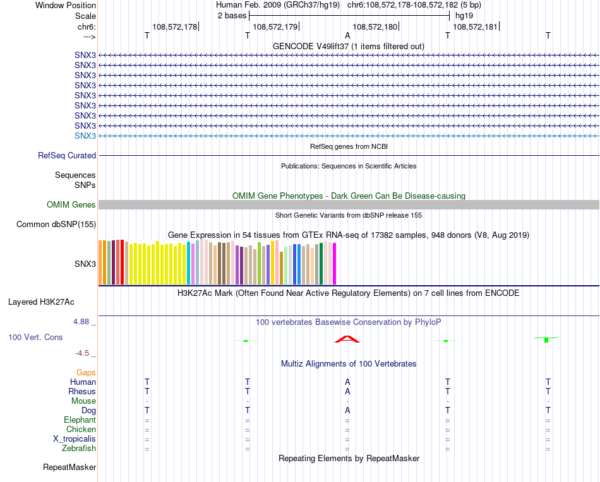Click the 108,572,180 ruler position
The width and height of the screenshot is (600, 482).
coord(375,26)
